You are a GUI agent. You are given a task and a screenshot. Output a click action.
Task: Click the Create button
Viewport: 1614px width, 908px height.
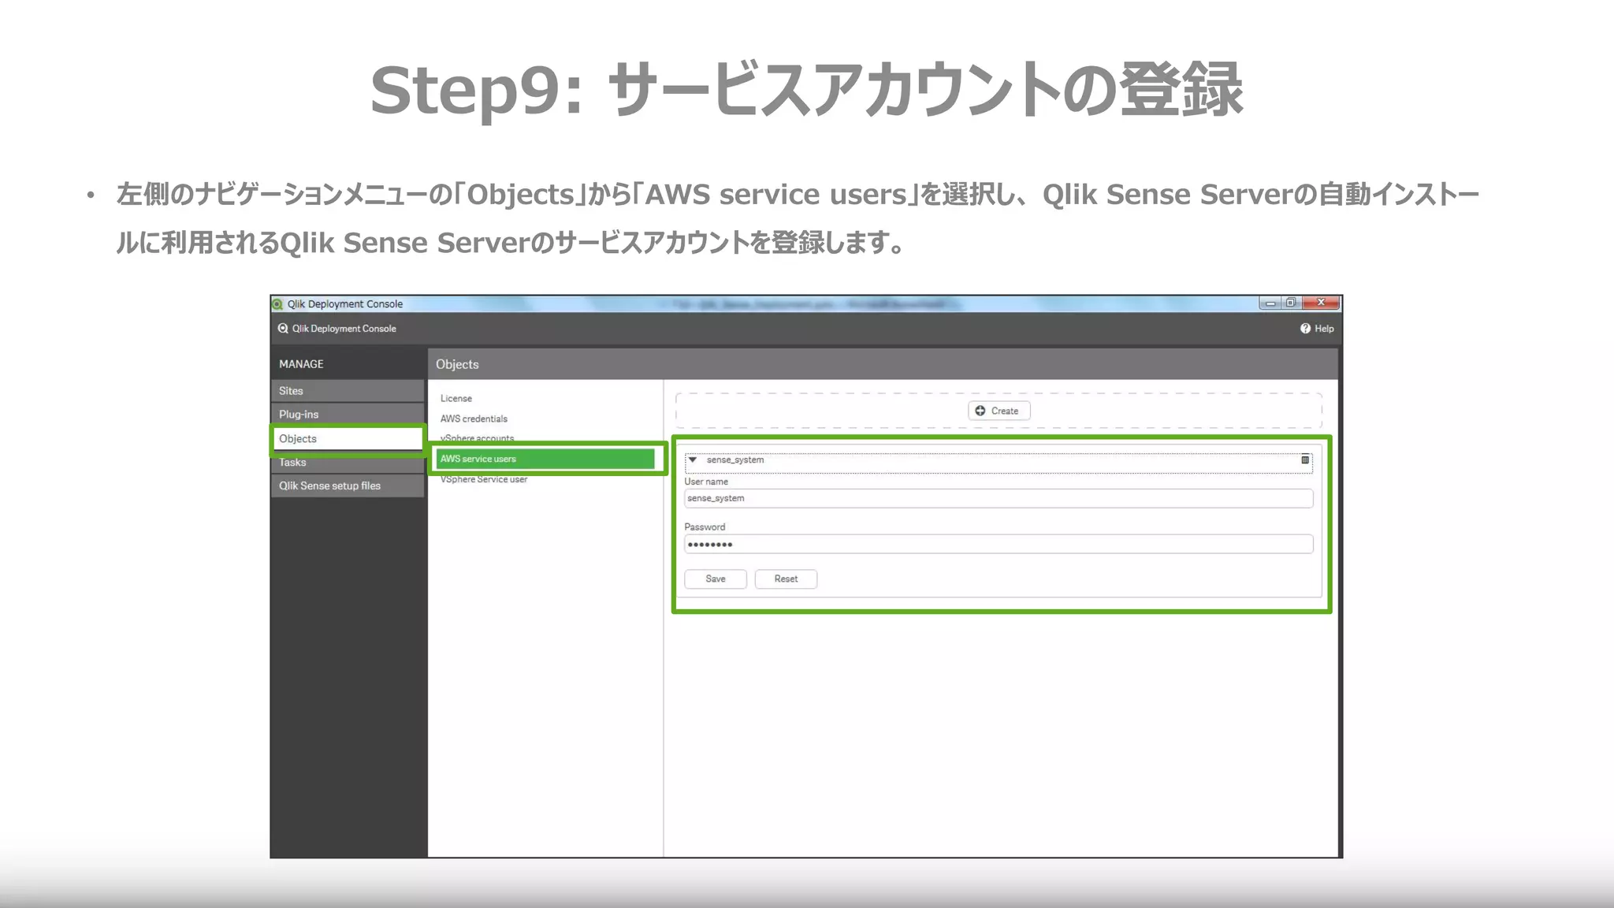999,411
